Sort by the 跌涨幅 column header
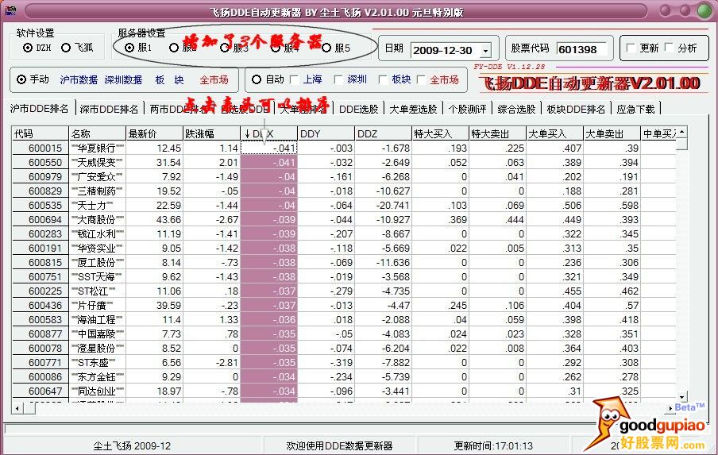718x455 pixels. point(211,133)
